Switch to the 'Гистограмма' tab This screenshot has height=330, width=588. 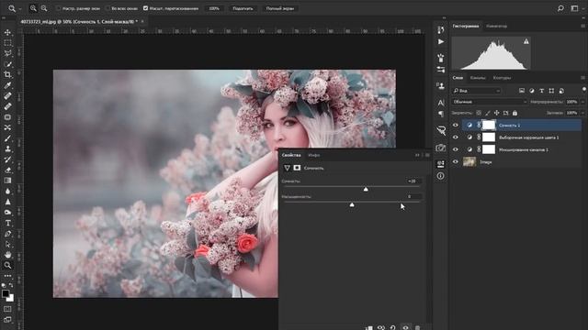point(466,27)
